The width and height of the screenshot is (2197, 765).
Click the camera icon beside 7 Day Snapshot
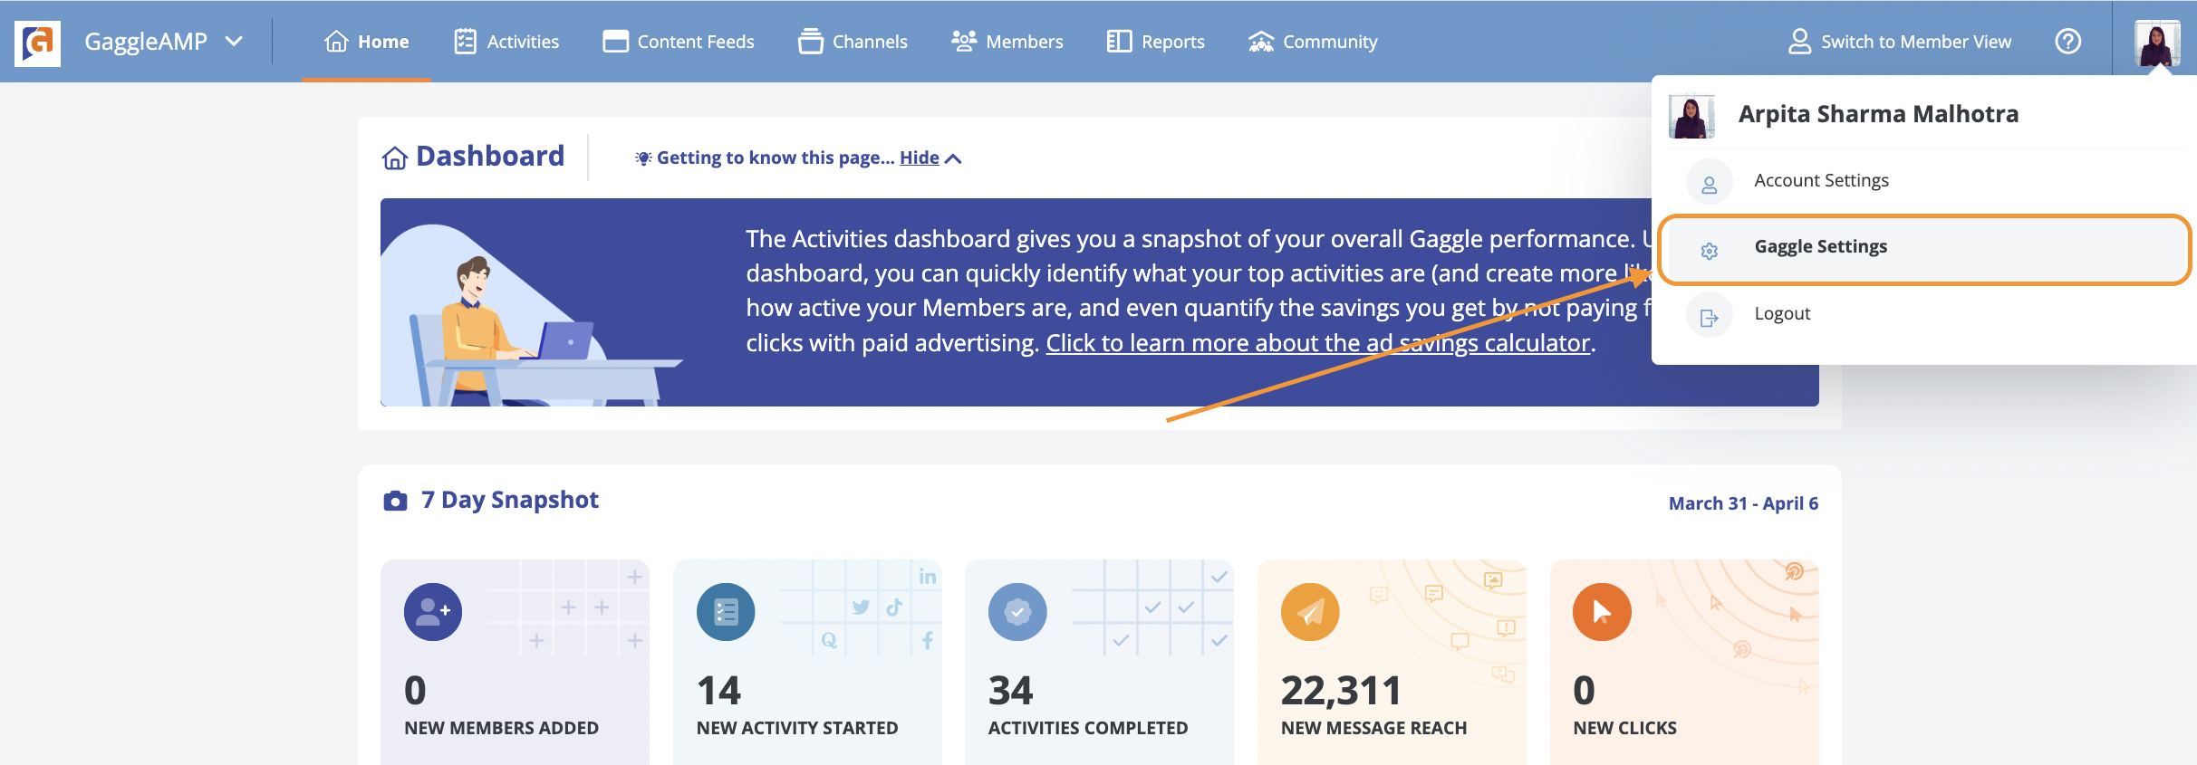point(396,499)
